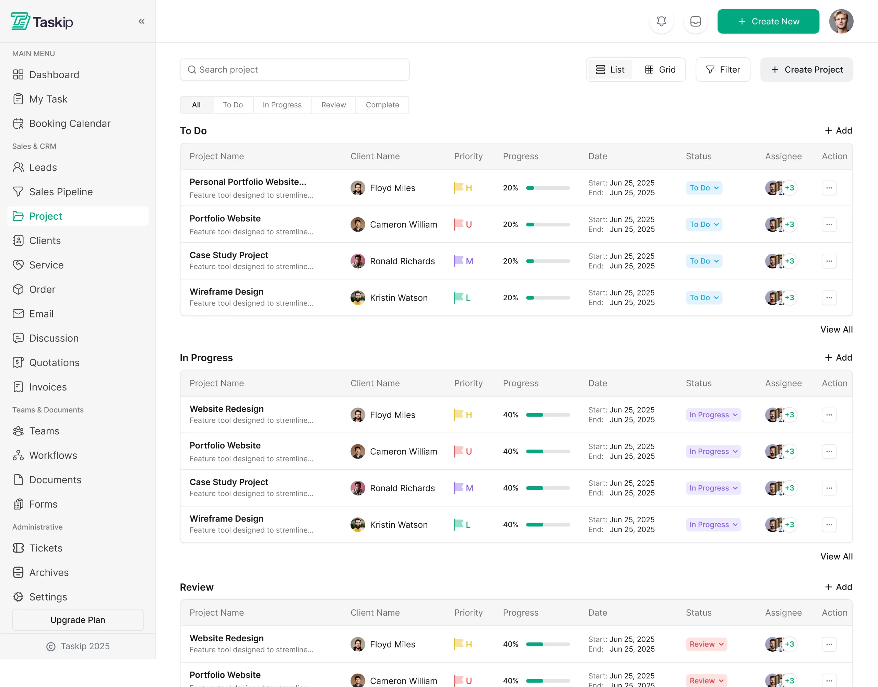Open Review status dropdown for Website Redesign
878x687 pixels.
pos(706,644)
